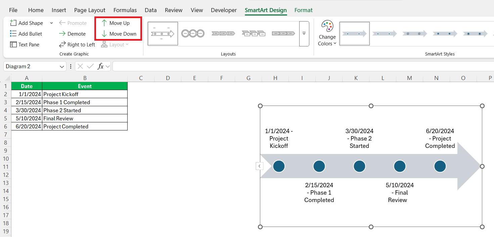Toggle Right to Left layout direction

pyautogui.click(x=77, y=44)
